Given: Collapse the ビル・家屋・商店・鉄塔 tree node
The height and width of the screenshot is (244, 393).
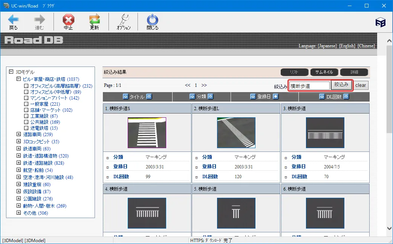Looking at the screenshot, I should click(19, 79).
